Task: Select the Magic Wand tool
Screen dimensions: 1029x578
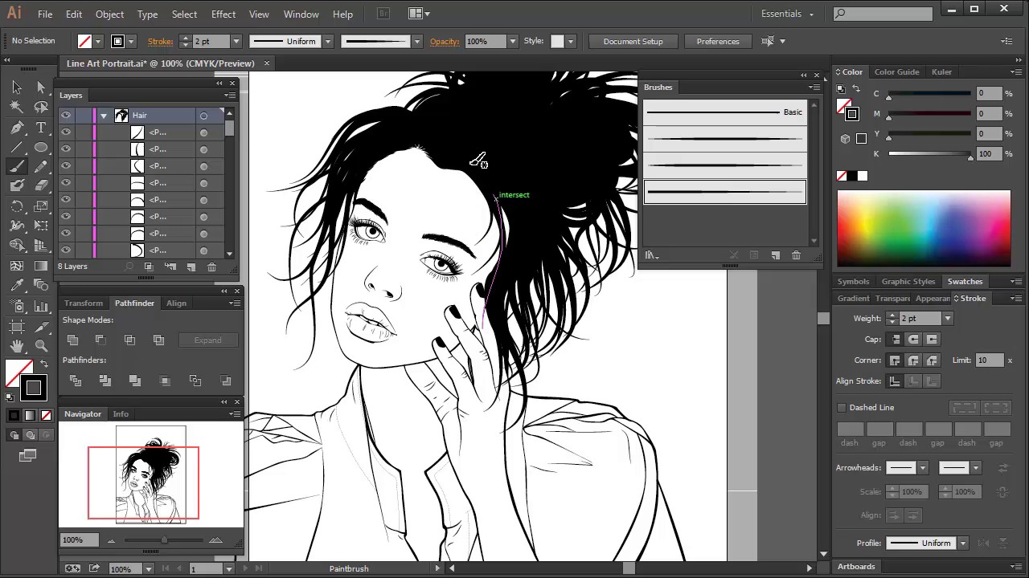Action: click(x=17, y=107)
